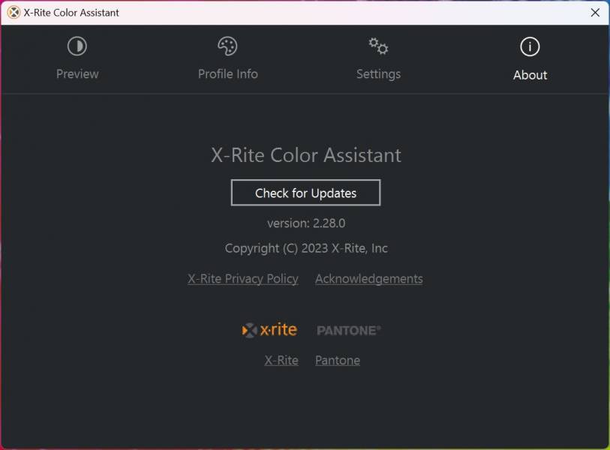Click the Settings gears icon

pos(378,46)
